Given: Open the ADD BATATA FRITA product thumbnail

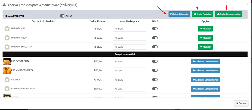Looking at the screenshot, I should click(7, 62).
